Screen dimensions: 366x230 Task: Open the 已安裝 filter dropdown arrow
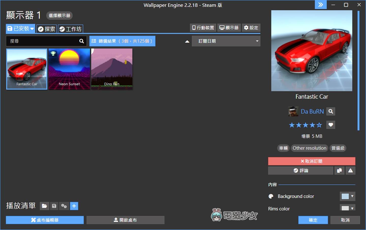[x=32, y=29]
